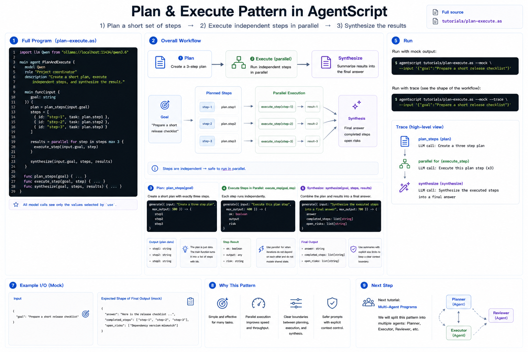Click the sliders icon above 'Clear boundaries'

pos(296,303)
